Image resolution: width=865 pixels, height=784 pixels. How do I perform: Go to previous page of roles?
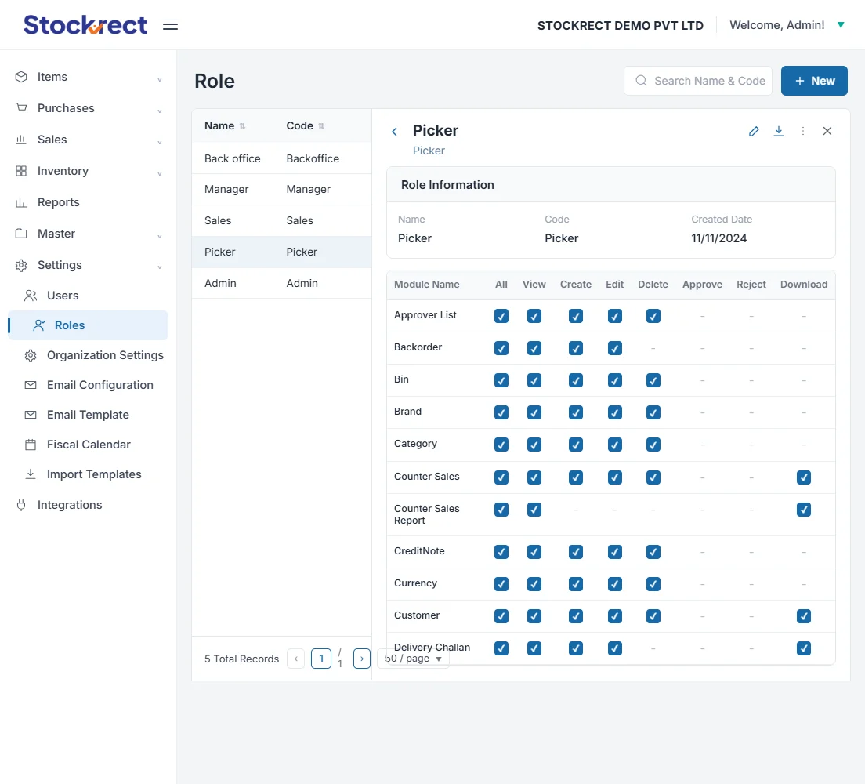click(x=295, y=658)
